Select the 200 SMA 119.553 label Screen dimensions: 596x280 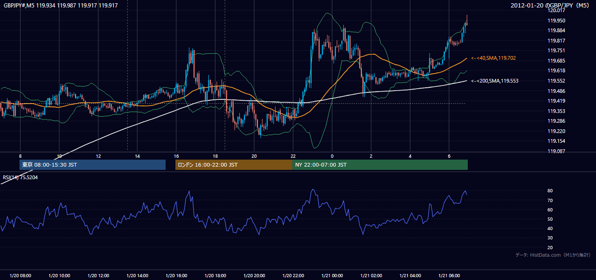[x=494, y=81]
